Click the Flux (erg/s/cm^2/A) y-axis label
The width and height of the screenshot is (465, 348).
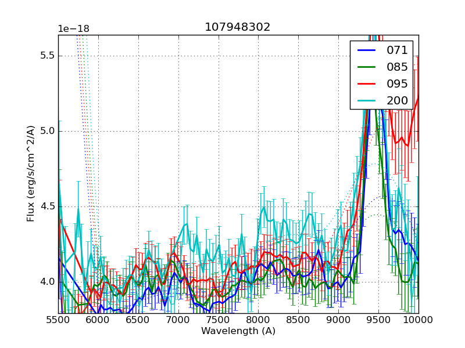point(31,173)
